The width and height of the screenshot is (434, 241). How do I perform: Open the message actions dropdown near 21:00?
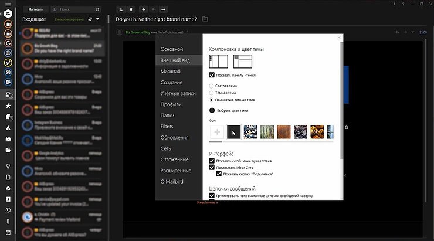413,32
